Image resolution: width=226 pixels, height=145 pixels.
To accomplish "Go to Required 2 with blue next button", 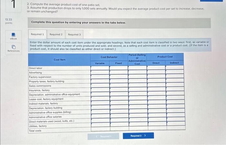I will click(138, 136).
